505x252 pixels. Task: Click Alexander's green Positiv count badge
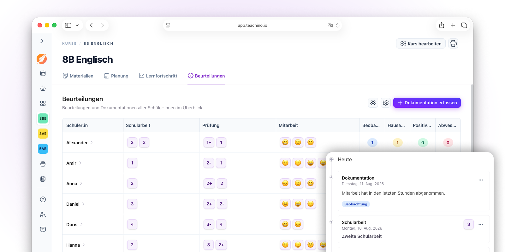point(423,143)
